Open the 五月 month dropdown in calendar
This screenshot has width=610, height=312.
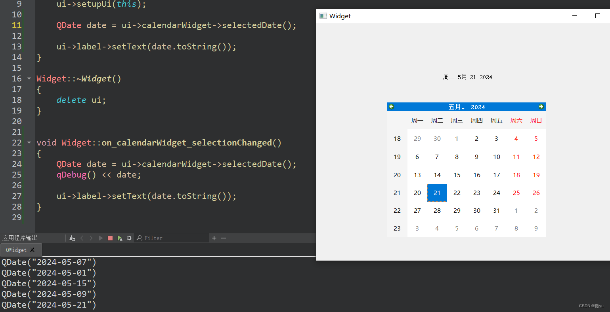pyautogui.click(x=456, y=107)
